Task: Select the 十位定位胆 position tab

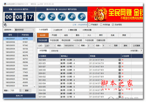Action: point(78,40)
